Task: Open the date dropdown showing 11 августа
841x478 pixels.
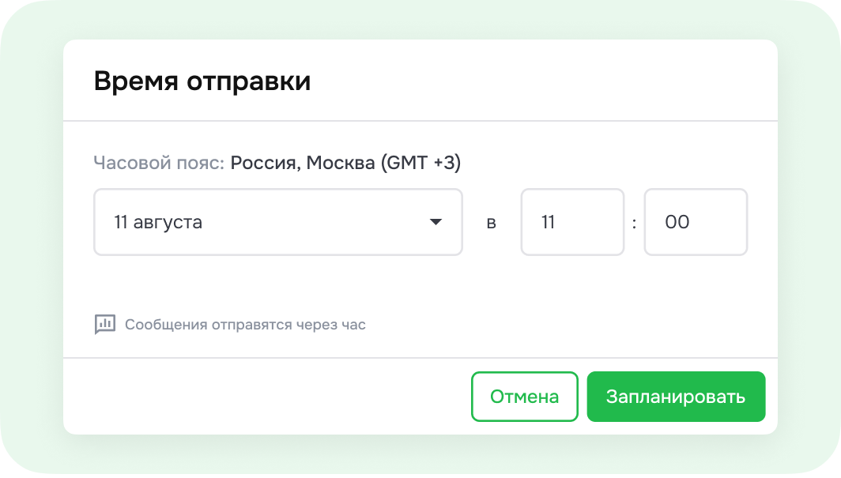Action: click(x=277, y=222)
